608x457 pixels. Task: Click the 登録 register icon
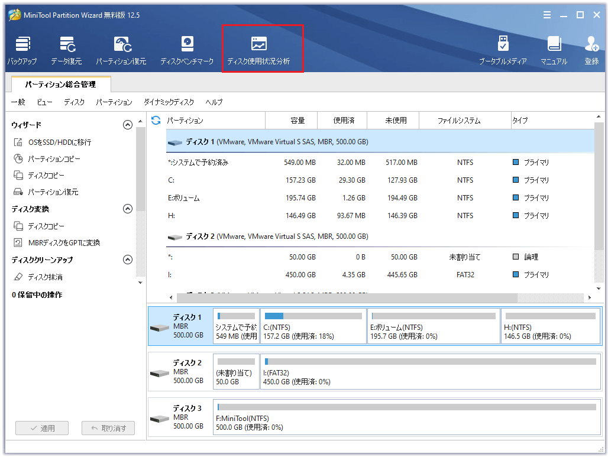coord(591,50)
